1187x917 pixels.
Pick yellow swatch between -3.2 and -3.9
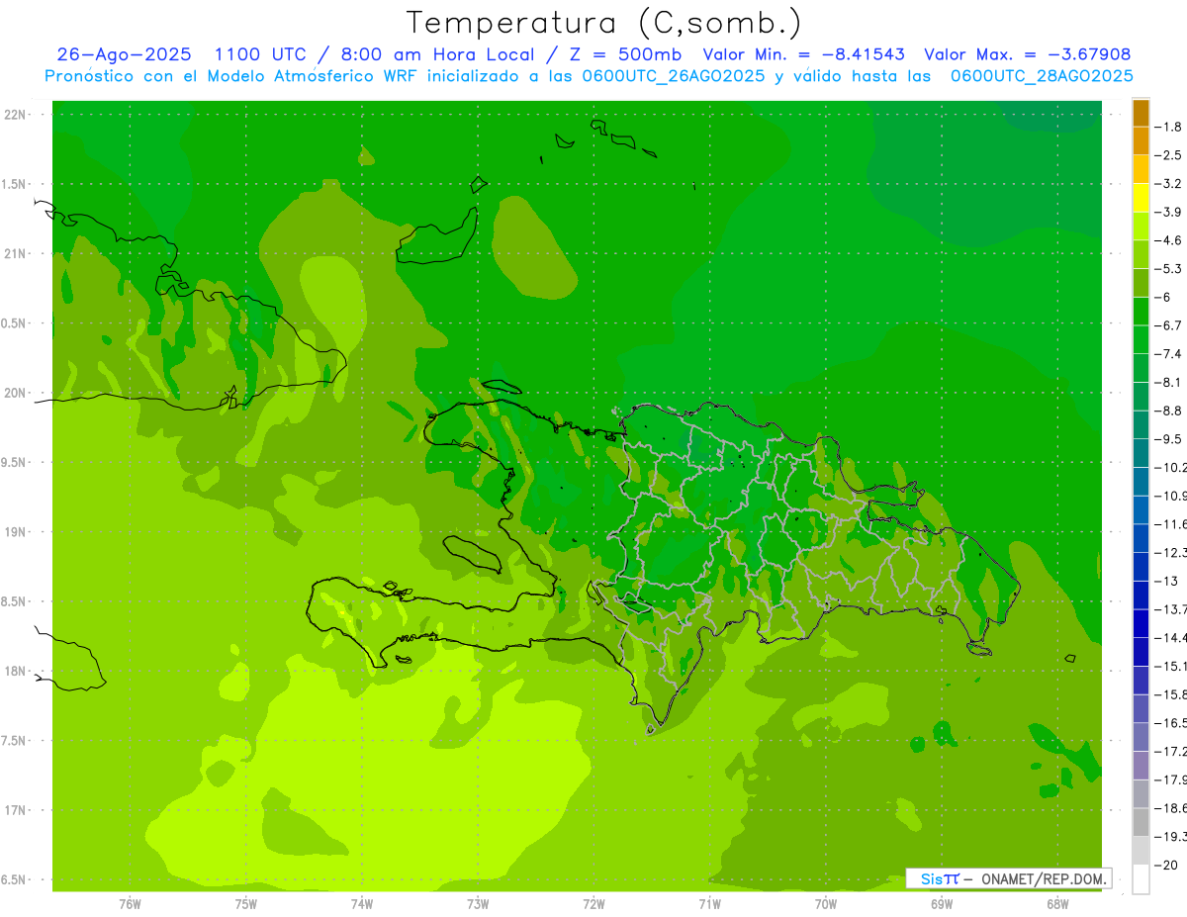pos(1141,198)
